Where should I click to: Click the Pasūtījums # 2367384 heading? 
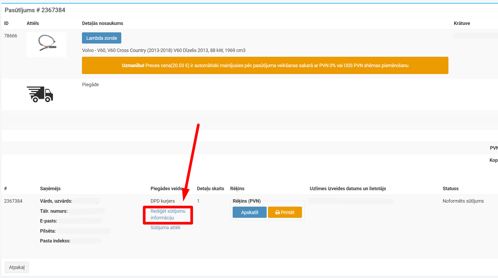click(x=35, y=10)
